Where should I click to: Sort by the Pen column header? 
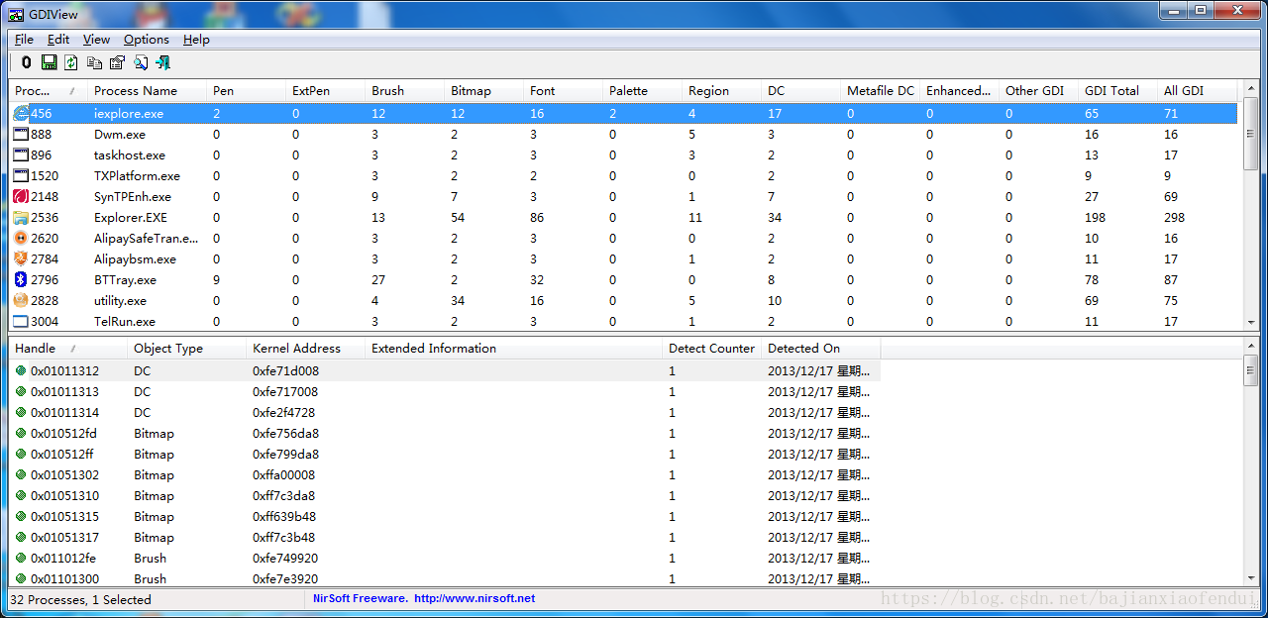(246, 91)
